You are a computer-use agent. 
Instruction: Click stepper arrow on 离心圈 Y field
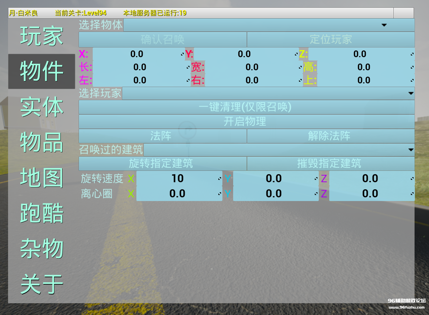(x=316, y=194)
